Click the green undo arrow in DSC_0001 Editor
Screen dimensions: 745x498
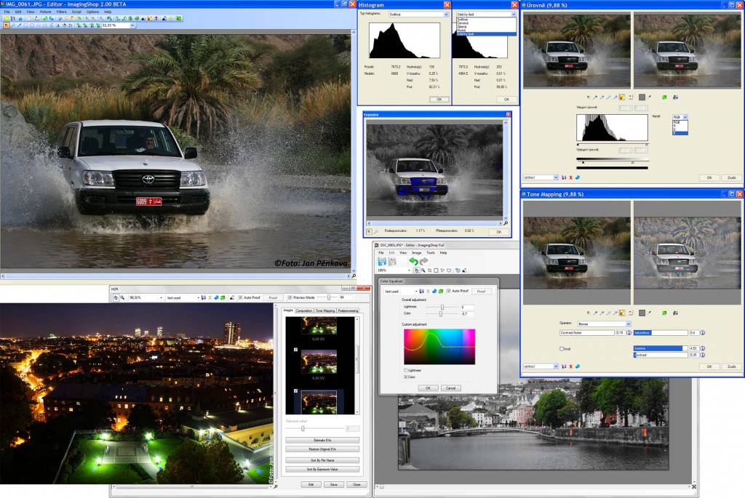(413, 261)
